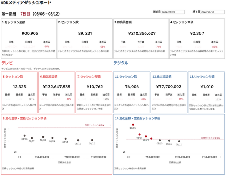Select the 08/06 point in TV chart
Image resolution: width=226 pixels, height=176 pixels.
click(x=24, y=136)
